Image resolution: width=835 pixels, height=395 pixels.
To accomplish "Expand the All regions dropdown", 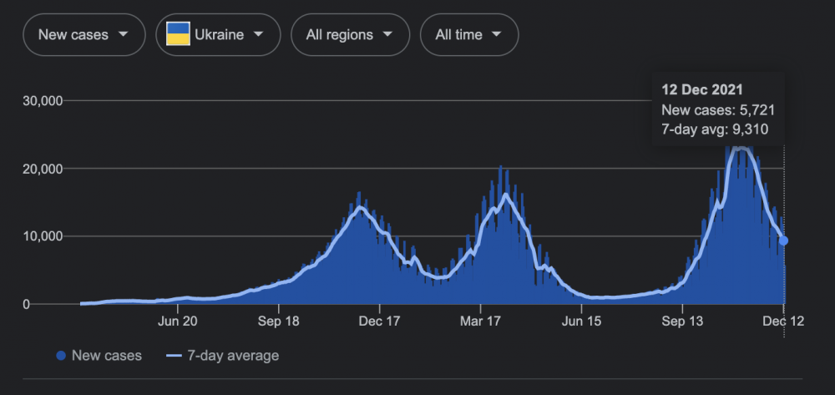I will (350, 35).
